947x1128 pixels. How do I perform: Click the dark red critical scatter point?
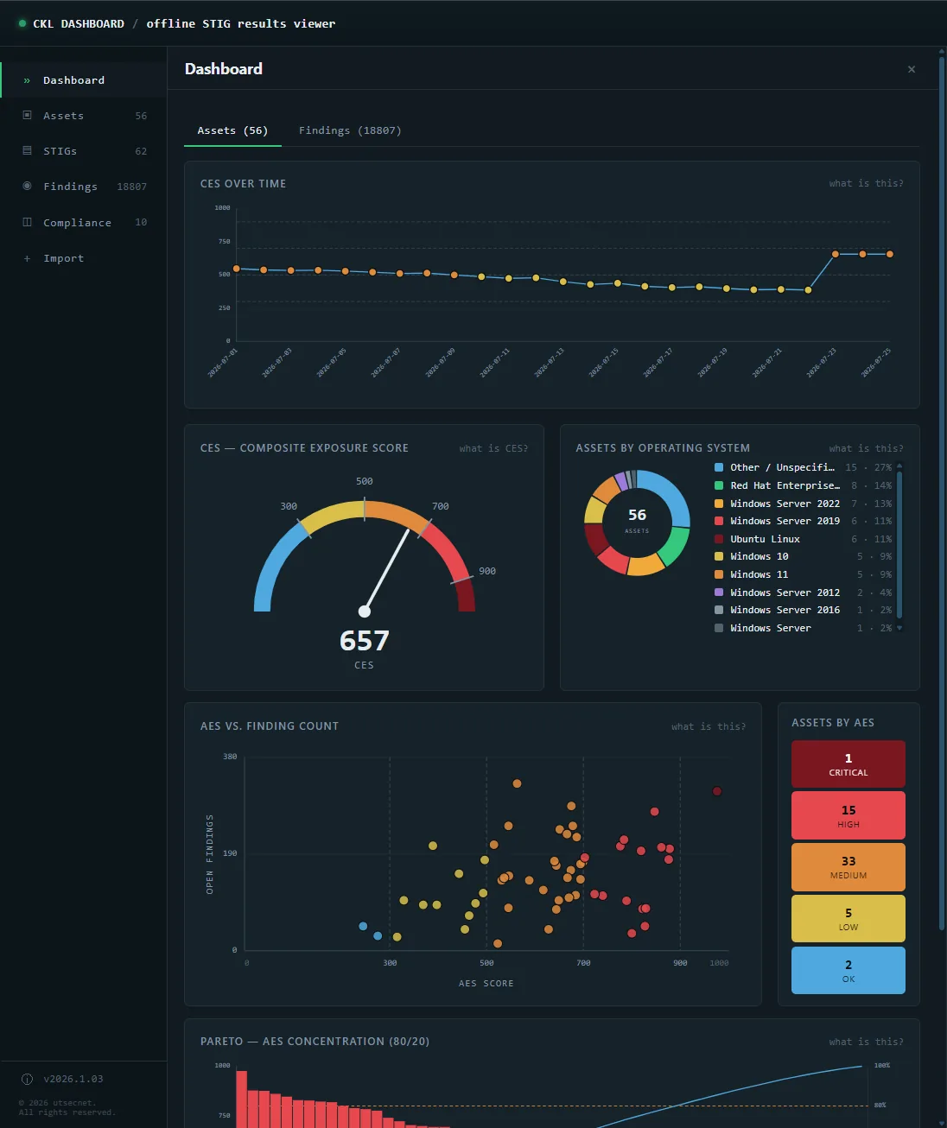[x=717, y=791]
